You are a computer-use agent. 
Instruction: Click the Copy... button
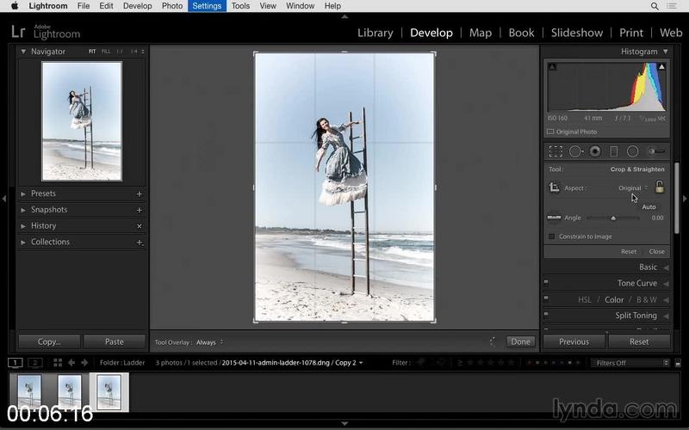49,341
